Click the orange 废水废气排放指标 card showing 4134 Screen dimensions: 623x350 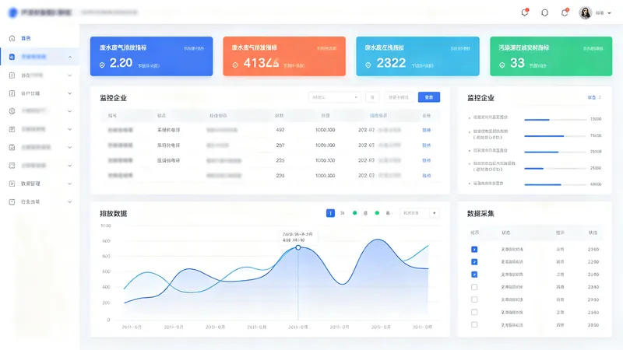click(x=284, y=56)
